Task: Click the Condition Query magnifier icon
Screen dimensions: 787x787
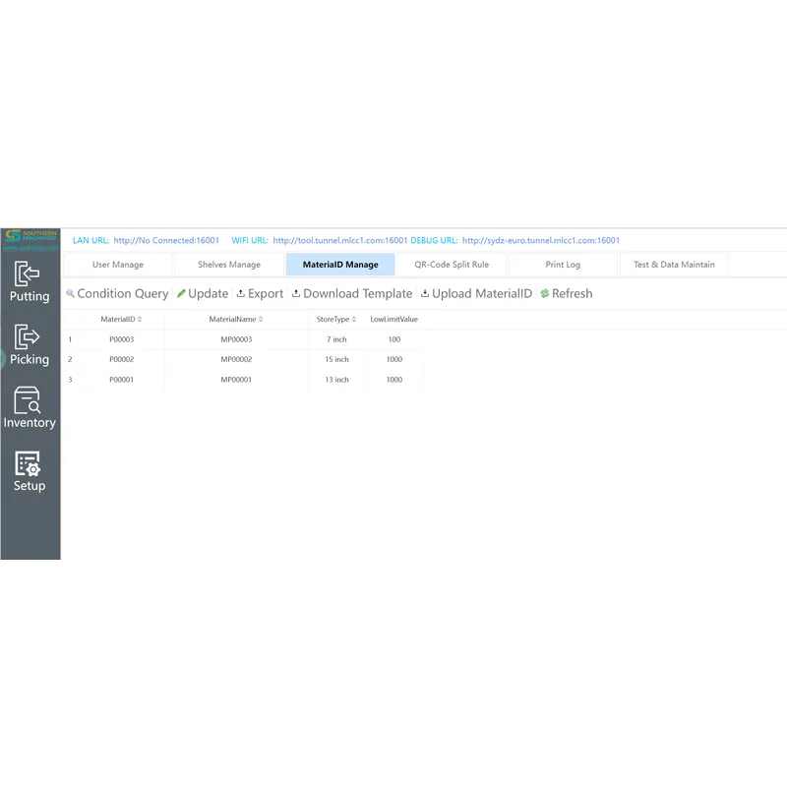Action: [69, 293]
